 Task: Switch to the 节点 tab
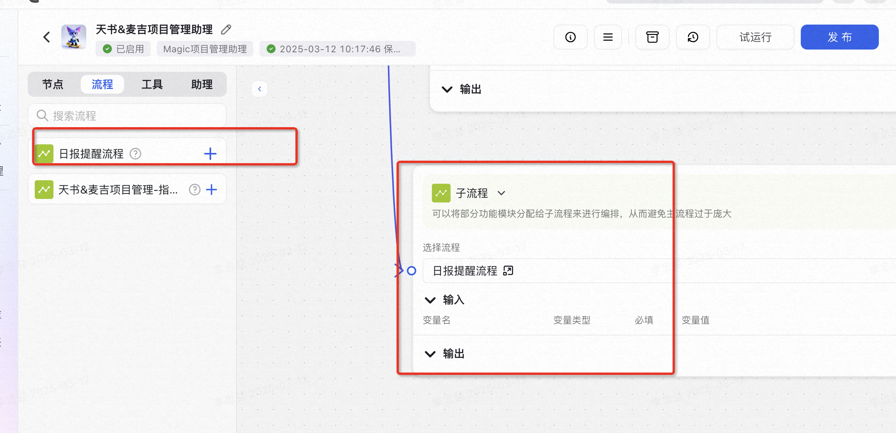pos(53,84)
